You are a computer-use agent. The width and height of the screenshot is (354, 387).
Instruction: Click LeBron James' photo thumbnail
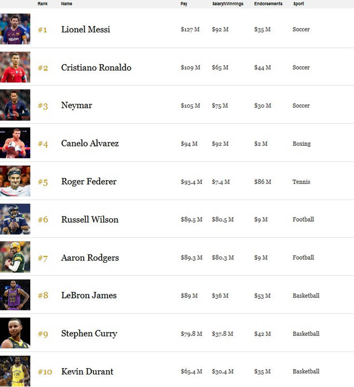pyautogui.click(x=15, y=295)
